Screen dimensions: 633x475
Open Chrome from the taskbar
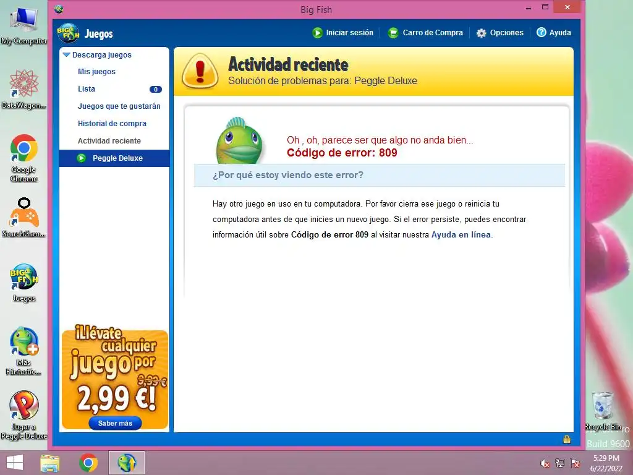pos(88,463)
